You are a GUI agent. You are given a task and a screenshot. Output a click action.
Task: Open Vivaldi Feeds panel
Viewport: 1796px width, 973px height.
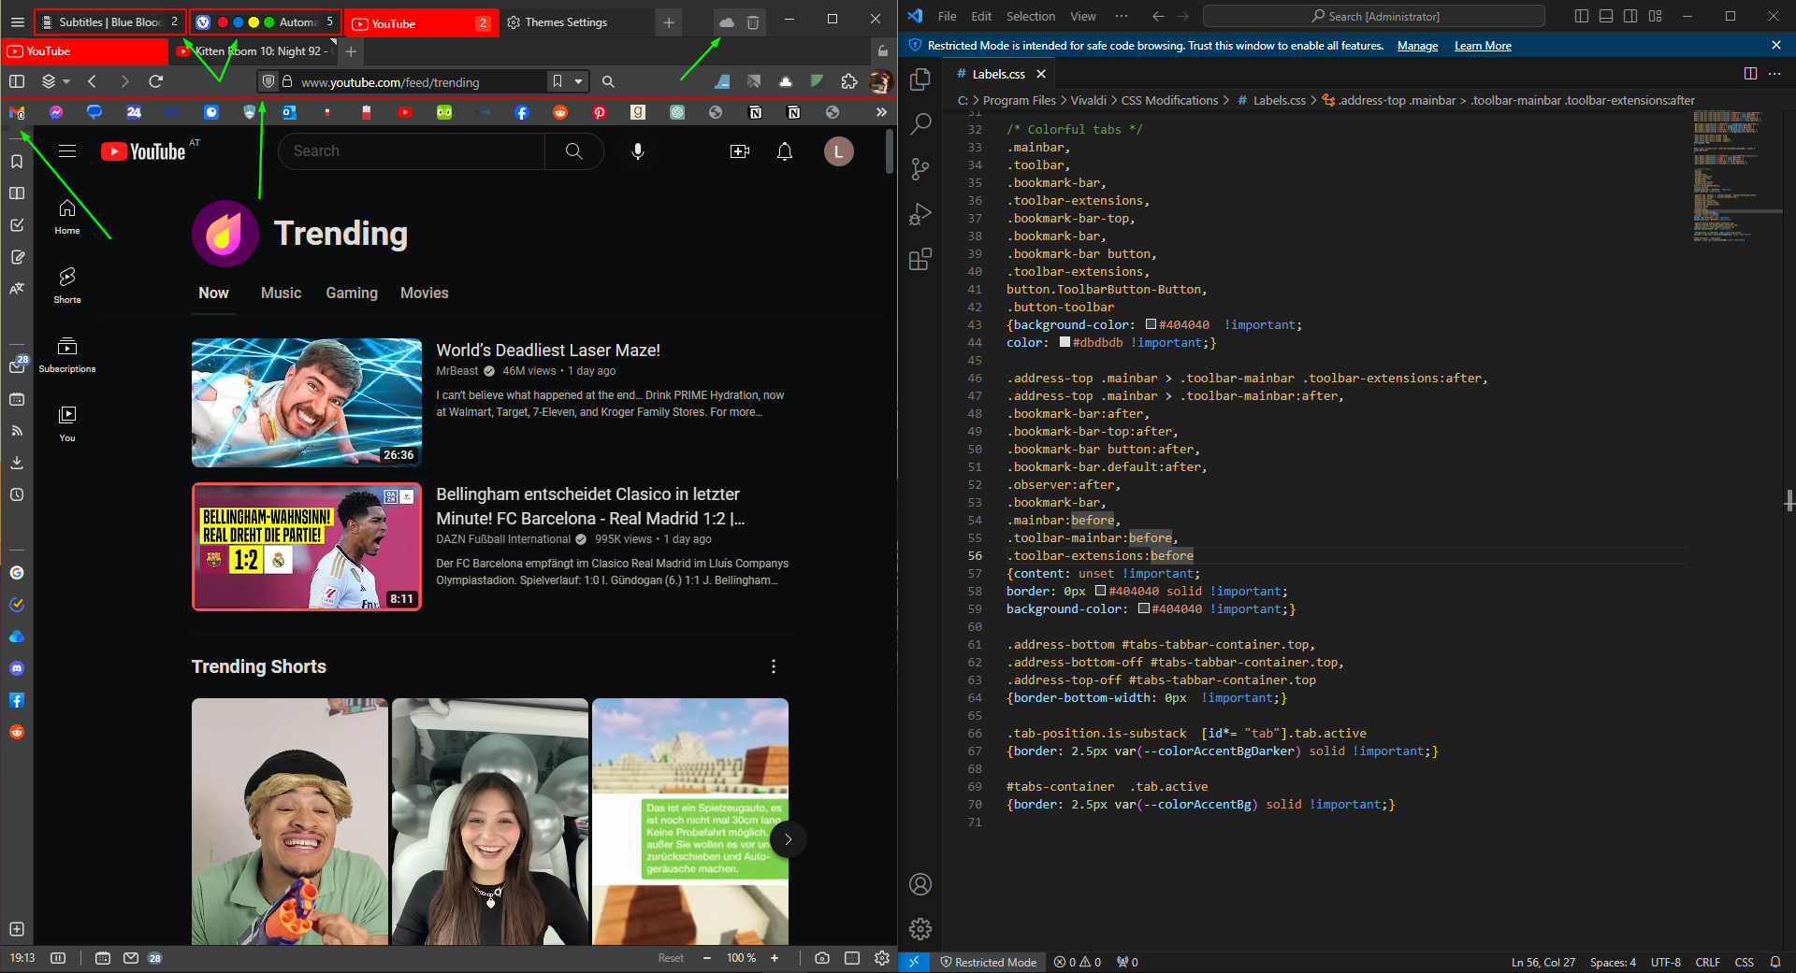17,431
